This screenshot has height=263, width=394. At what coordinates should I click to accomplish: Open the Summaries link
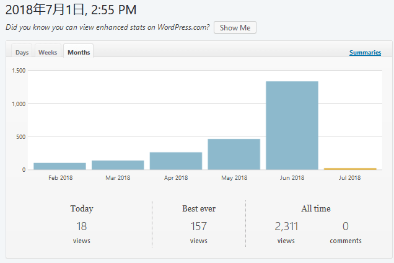(365, 53)
